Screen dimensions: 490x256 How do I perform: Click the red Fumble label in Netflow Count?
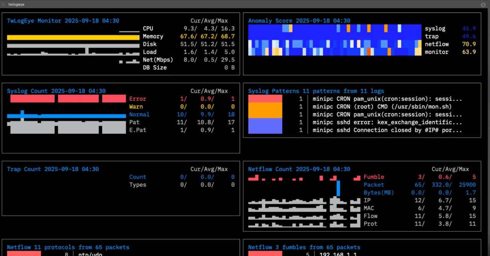point(374,177)
